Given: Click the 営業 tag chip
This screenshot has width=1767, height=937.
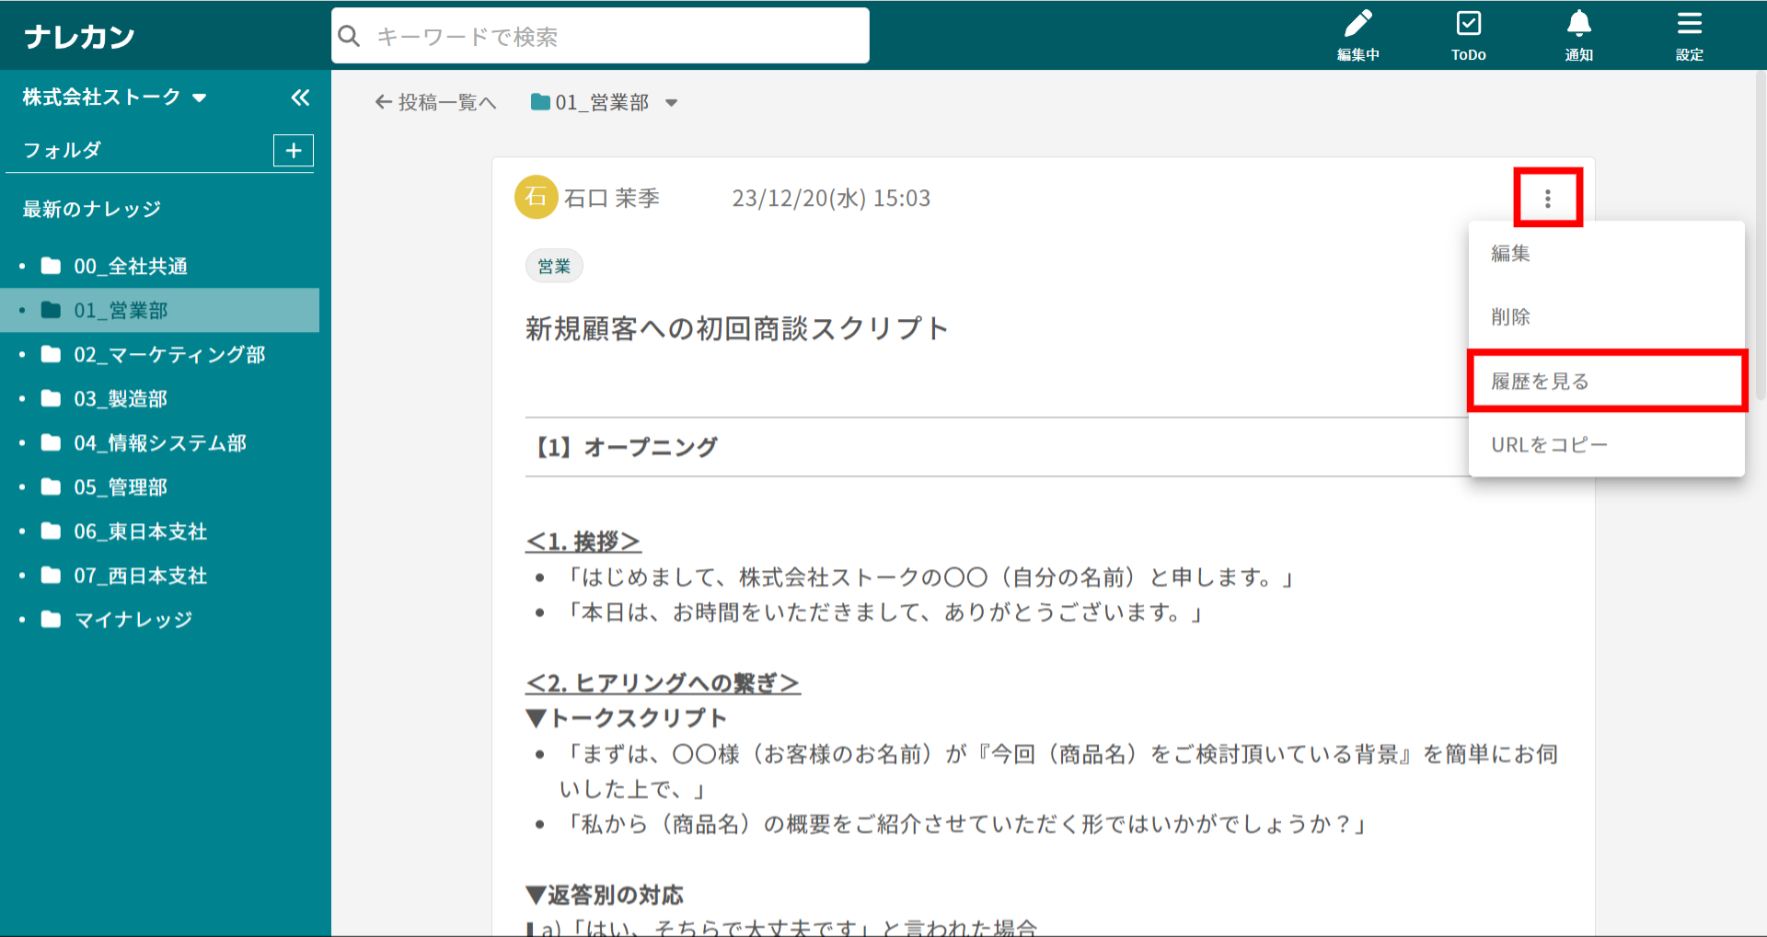Looking at the screenshot, I should [x=554, y=267].
